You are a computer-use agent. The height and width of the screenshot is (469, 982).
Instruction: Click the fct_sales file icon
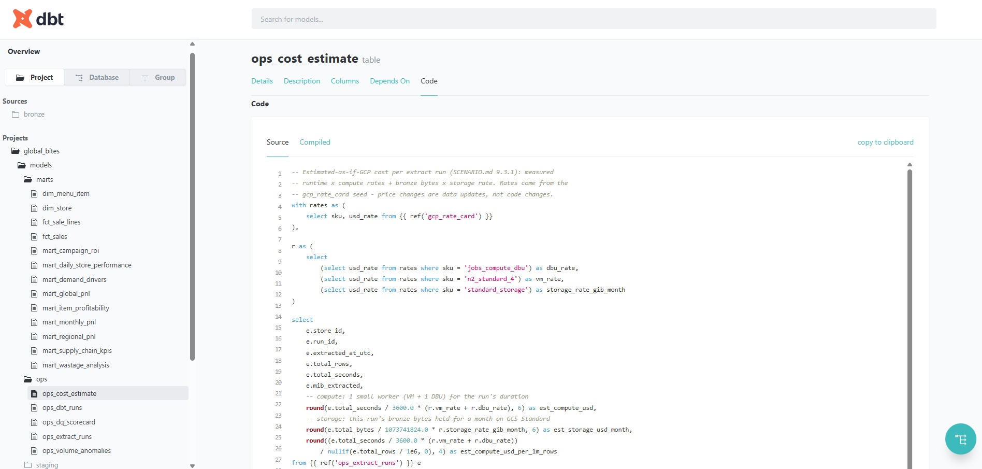click(x=34, y=237)
